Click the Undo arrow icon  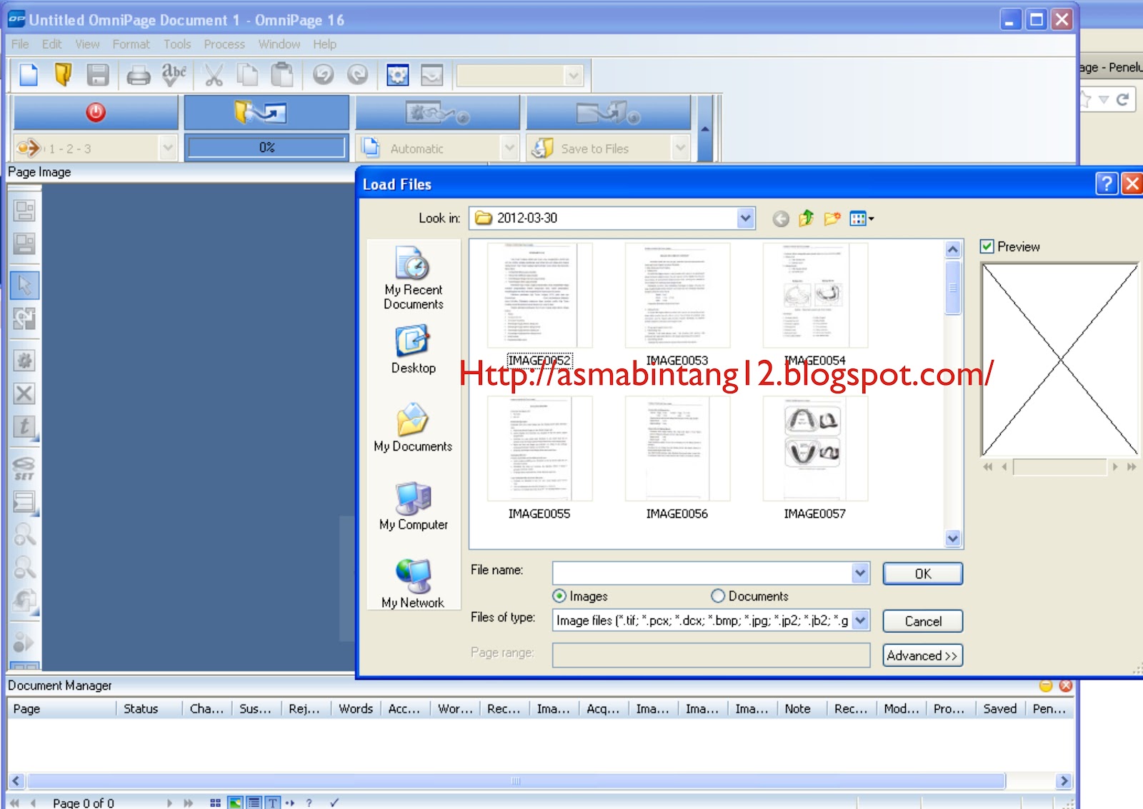point(323,74)
